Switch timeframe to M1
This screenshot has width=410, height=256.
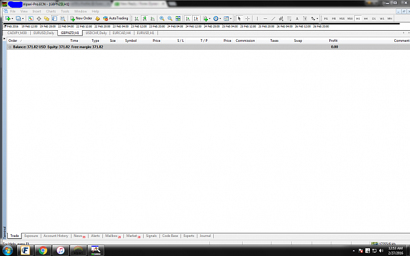[x=326, y=18]
